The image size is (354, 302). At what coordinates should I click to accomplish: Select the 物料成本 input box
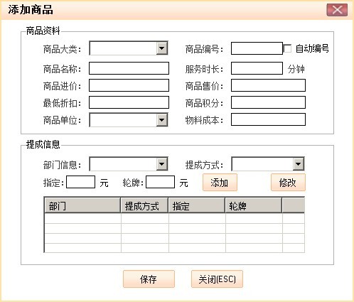(x=268, y=119)
